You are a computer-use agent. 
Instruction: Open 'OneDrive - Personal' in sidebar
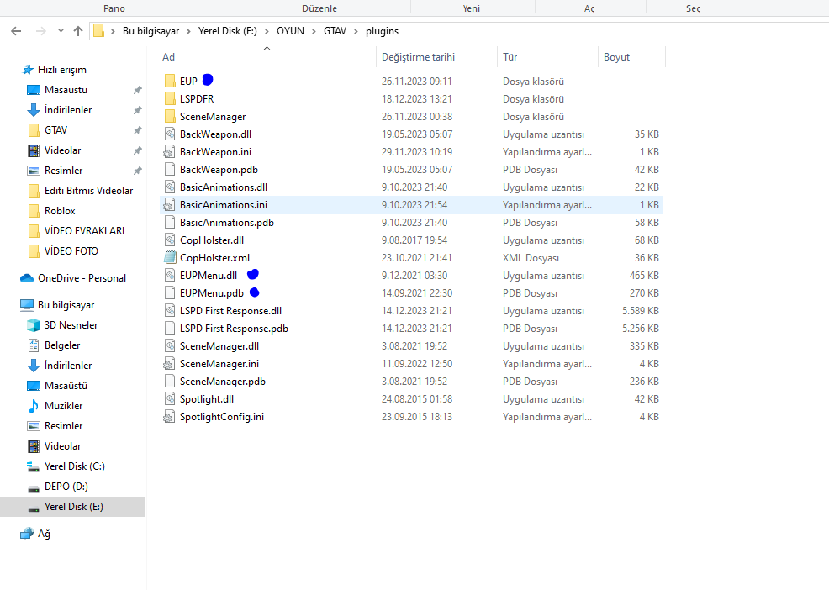pyautogui.click(x=82, y=278)
